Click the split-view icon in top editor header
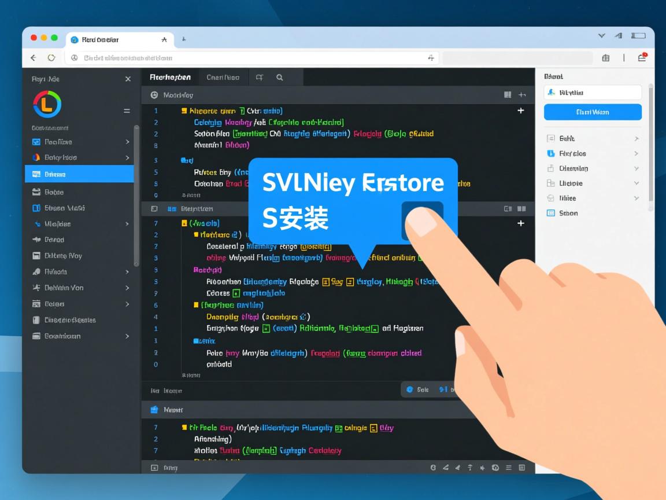 tap(508, 95)
